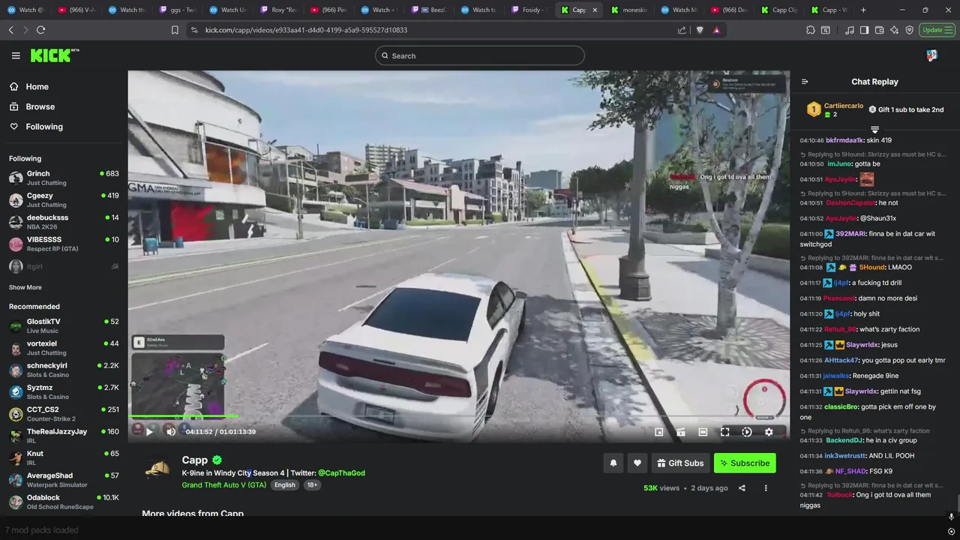
Task: Open the video more-options menu
Action: tap(766, 488)
